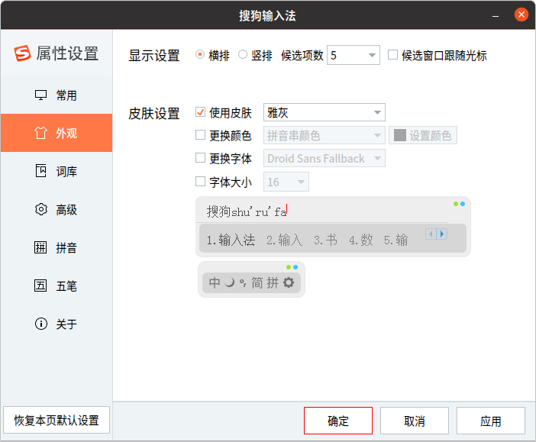
Task: Go to 高级 advanced settings
Action: click(x=57, y=209)
